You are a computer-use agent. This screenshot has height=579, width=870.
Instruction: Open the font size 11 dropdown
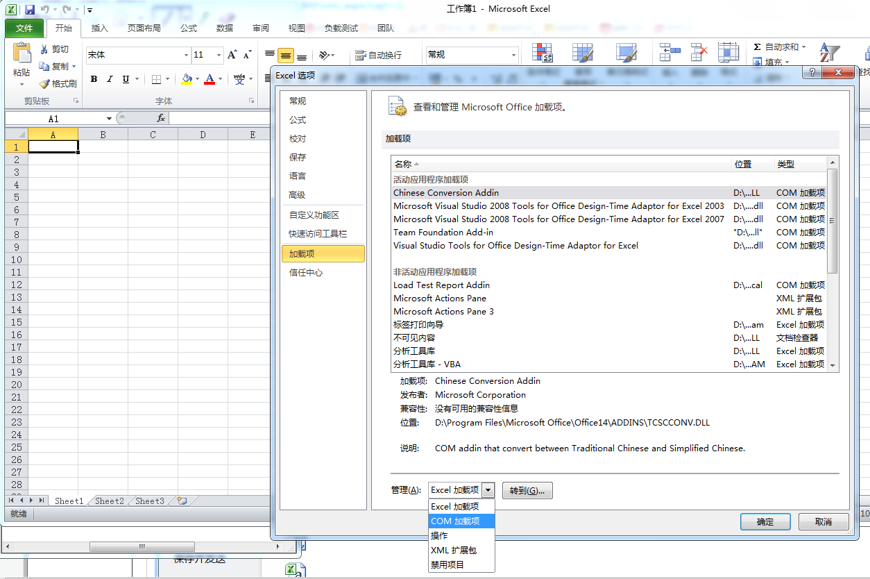coord(219,55)
